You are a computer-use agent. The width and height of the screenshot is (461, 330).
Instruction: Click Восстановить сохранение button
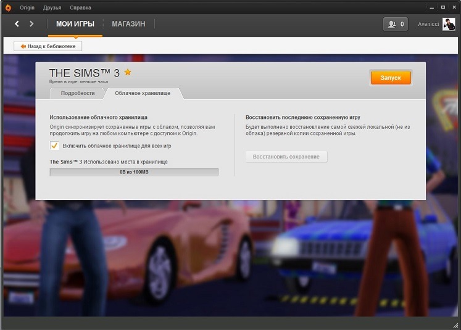pyautogui.click(x=286, y=157)
